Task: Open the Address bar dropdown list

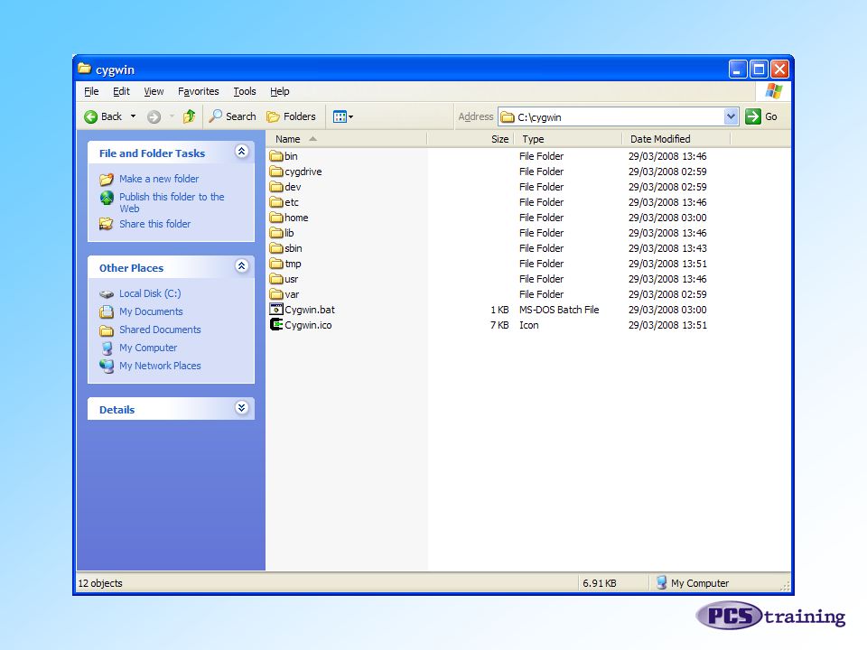Action: point(731,116)
